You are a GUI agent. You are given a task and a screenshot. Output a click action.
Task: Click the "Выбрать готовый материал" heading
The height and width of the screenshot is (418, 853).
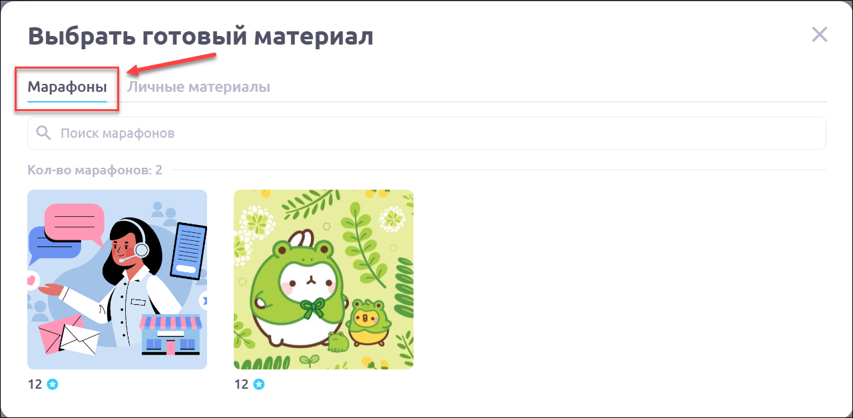[x=200, y=36]
